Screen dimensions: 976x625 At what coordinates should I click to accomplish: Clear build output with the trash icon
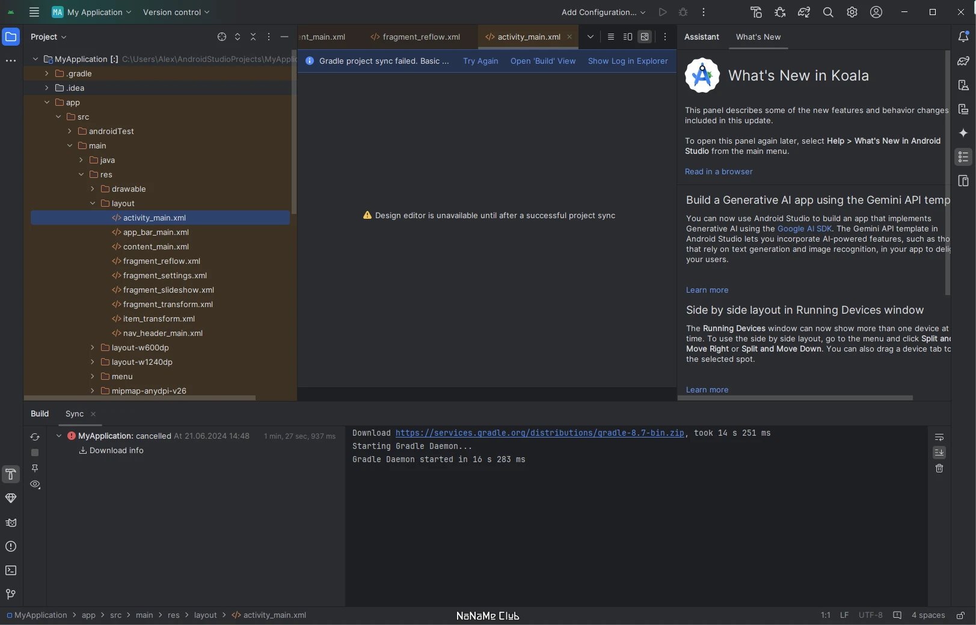(939, 468)
